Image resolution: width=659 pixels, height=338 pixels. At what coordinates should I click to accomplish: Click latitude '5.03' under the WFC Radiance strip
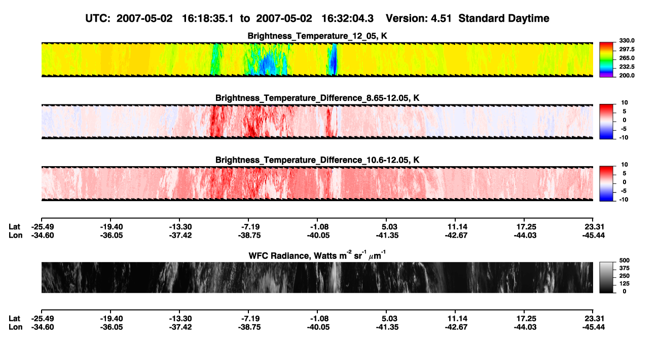389,319
